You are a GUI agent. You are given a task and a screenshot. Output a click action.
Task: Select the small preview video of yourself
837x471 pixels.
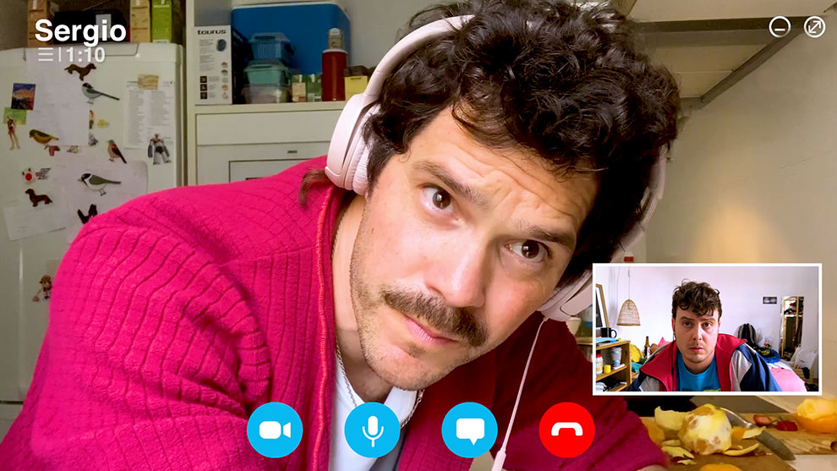pyautogui.click(x=706, y=329)
